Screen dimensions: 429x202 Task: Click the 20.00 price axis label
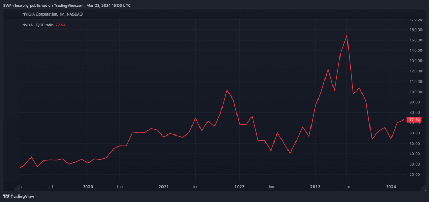pyautogui.click(x=415, y=174)
